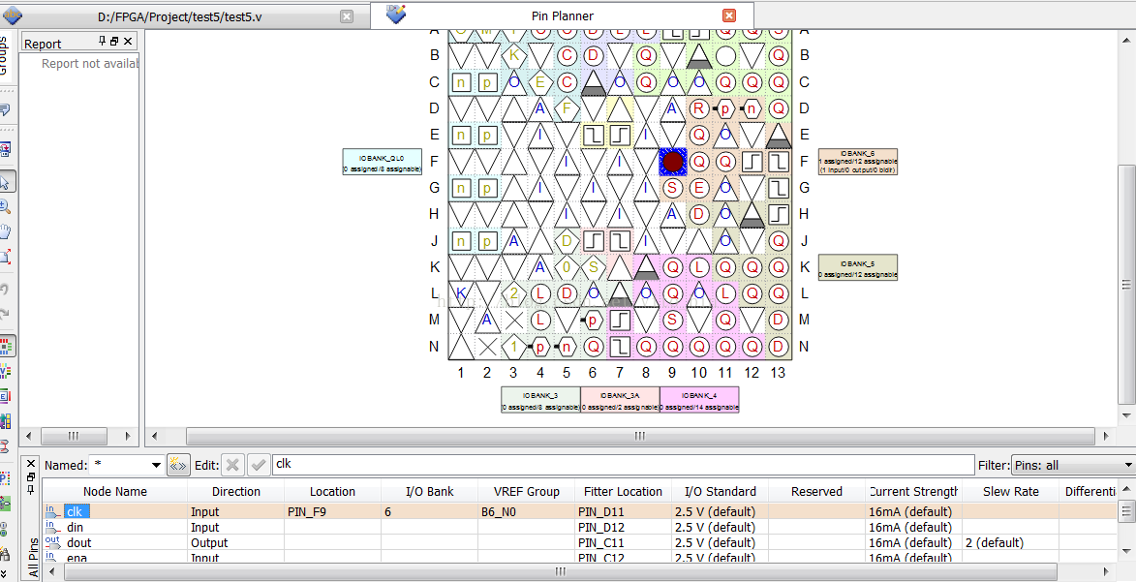The image size is (1136, 582).
Task: Click the IOBANK_3A label box
Action: pos(620,399)
